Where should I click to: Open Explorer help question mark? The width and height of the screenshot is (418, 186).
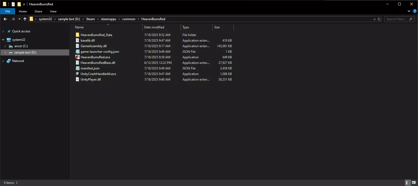click(415, 11)
